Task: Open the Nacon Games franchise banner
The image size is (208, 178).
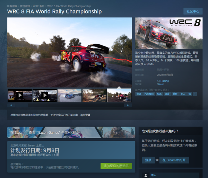Action: pyautogui.click(x=71, y=132)
